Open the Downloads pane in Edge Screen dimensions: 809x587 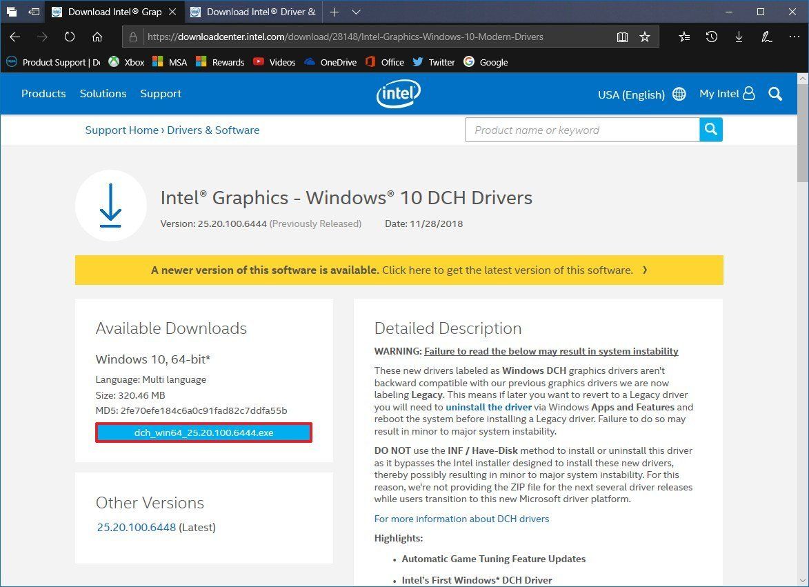[739, 38]
